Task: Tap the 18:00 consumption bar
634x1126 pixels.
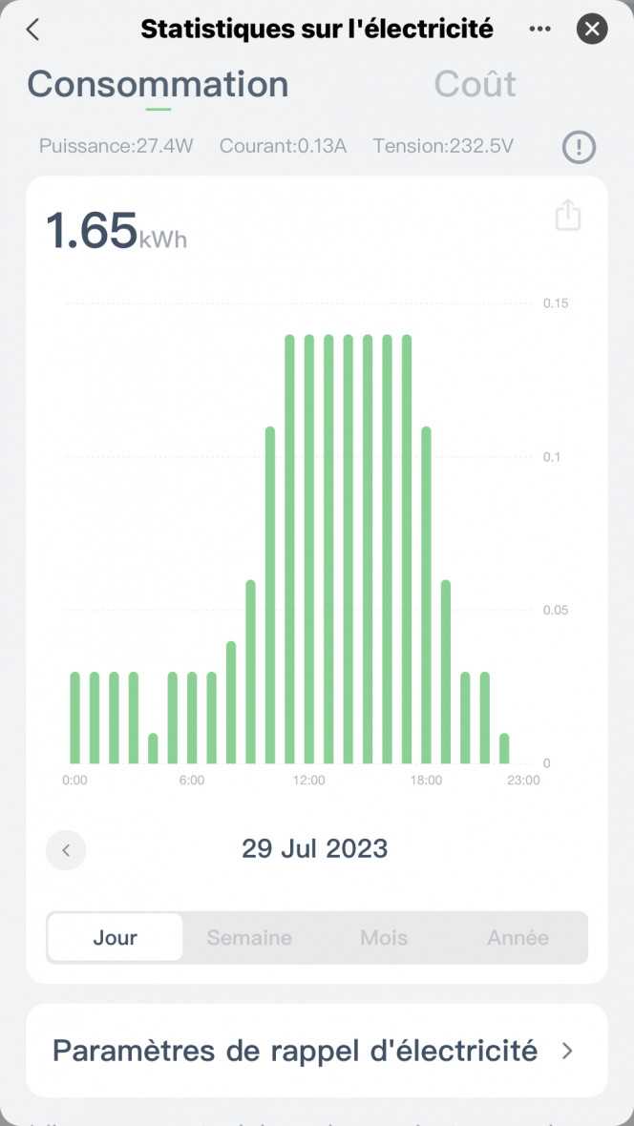Action: click(426, 595)
